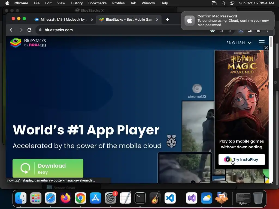Open Control Center in menu bar
This screenshot has height=209, width=279.
pyautogui.click(x=232, y=3)
